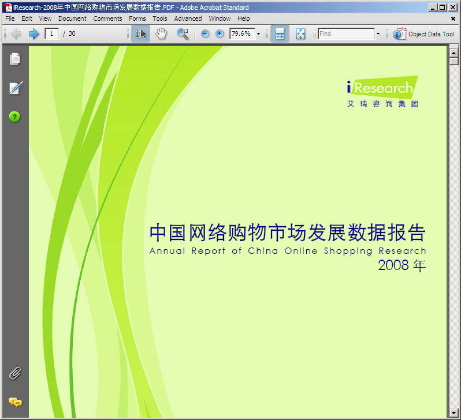Open the green help panel icon
This screenshot has width=461, height=420.
point(15,117)
